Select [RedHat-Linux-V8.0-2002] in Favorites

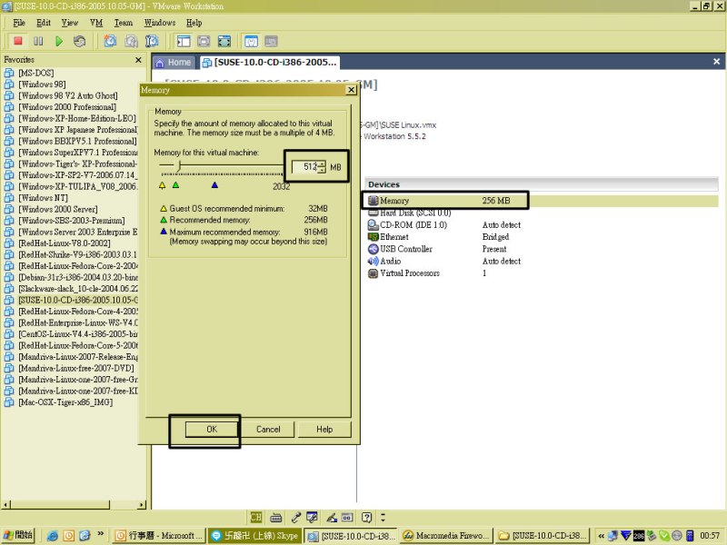coord(65,243)
